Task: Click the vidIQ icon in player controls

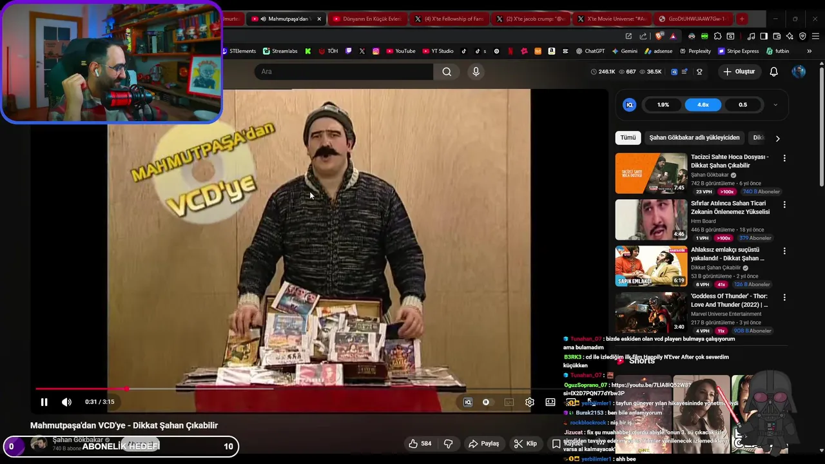Action: pos(468,402)
